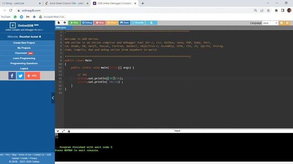Toggle the browser side panel

(x=282, y=10)
